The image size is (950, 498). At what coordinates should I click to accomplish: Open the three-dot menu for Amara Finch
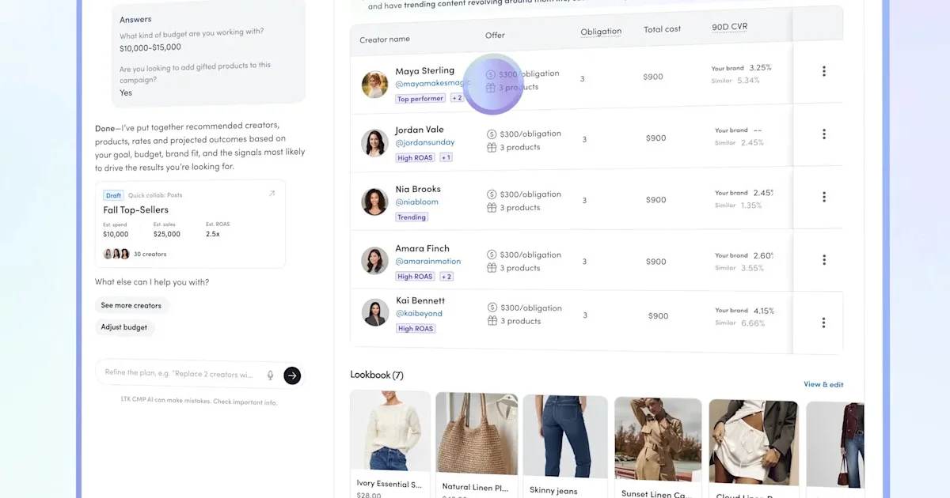click(x=823, y=259)
